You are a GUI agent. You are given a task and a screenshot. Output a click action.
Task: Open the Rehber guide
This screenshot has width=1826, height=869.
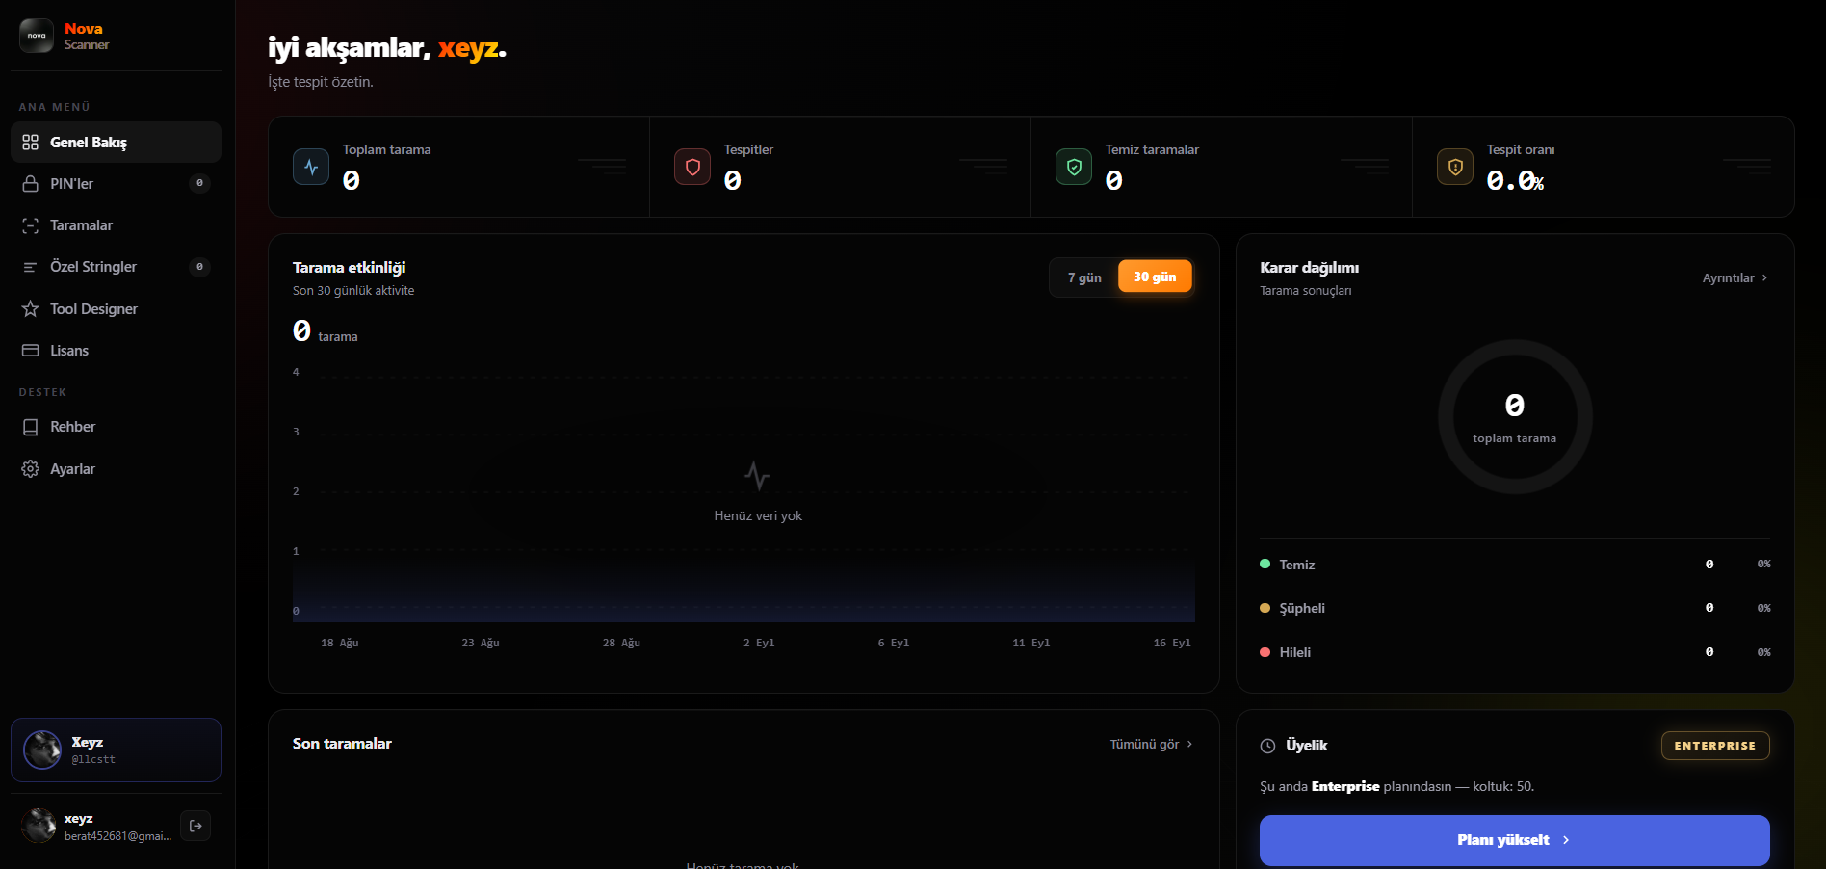pos(116,427)
